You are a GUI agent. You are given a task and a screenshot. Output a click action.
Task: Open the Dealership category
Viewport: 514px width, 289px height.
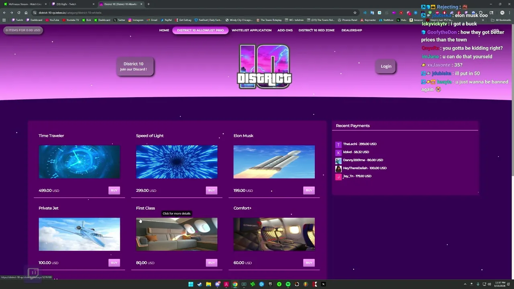tap(352, 30)
